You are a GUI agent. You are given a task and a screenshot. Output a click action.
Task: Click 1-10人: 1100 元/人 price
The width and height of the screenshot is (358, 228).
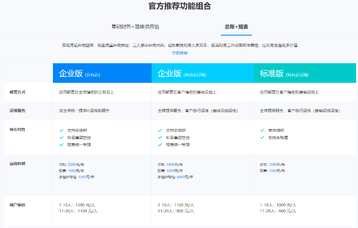(x=176, y=205)
